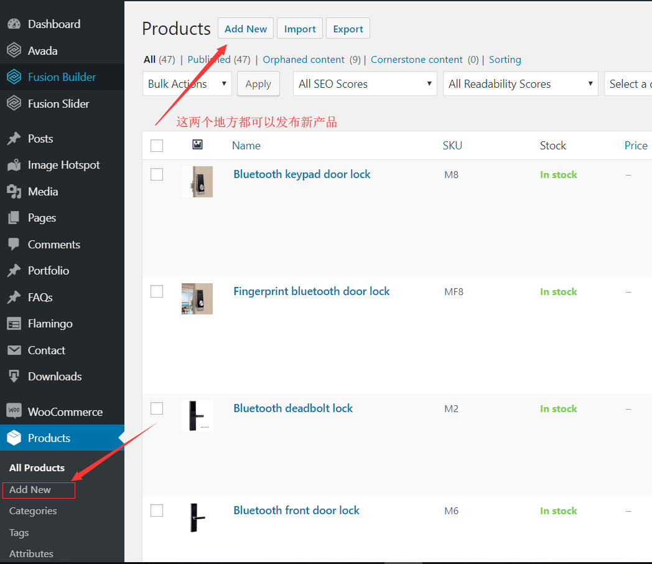Click the Downloads icon in sidebar
Image resolution: width=652 pixels, height=564 pixels.
14,377
